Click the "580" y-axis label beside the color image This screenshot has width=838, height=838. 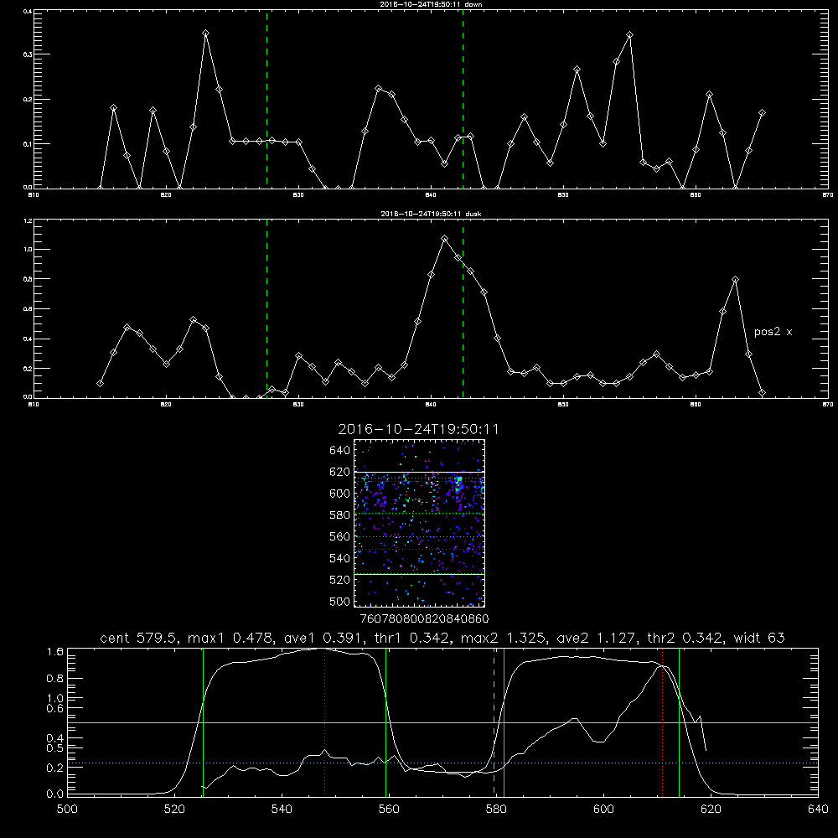click(340, 515)
